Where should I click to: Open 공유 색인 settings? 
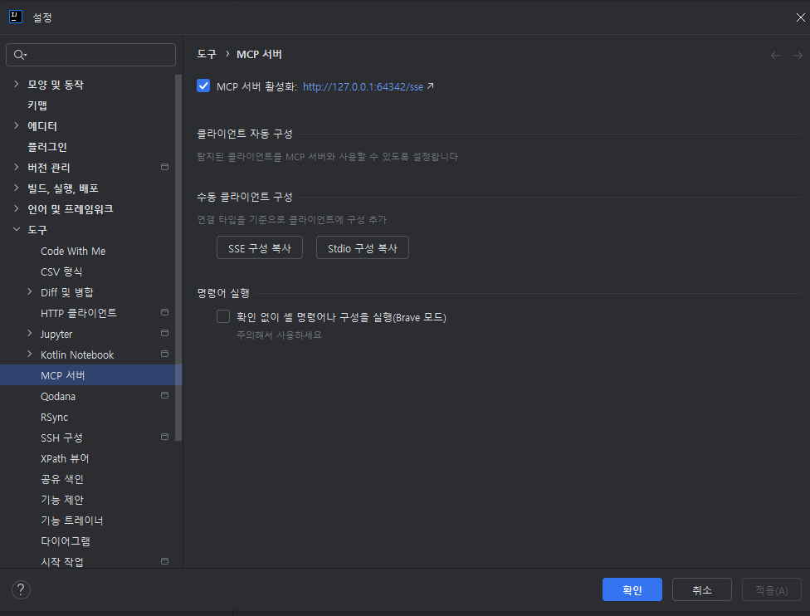click(62, 479)
